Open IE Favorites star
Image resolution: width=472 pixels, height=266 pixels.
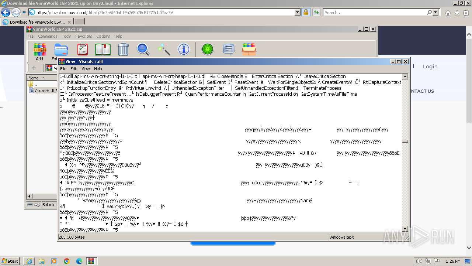(457, 13)
